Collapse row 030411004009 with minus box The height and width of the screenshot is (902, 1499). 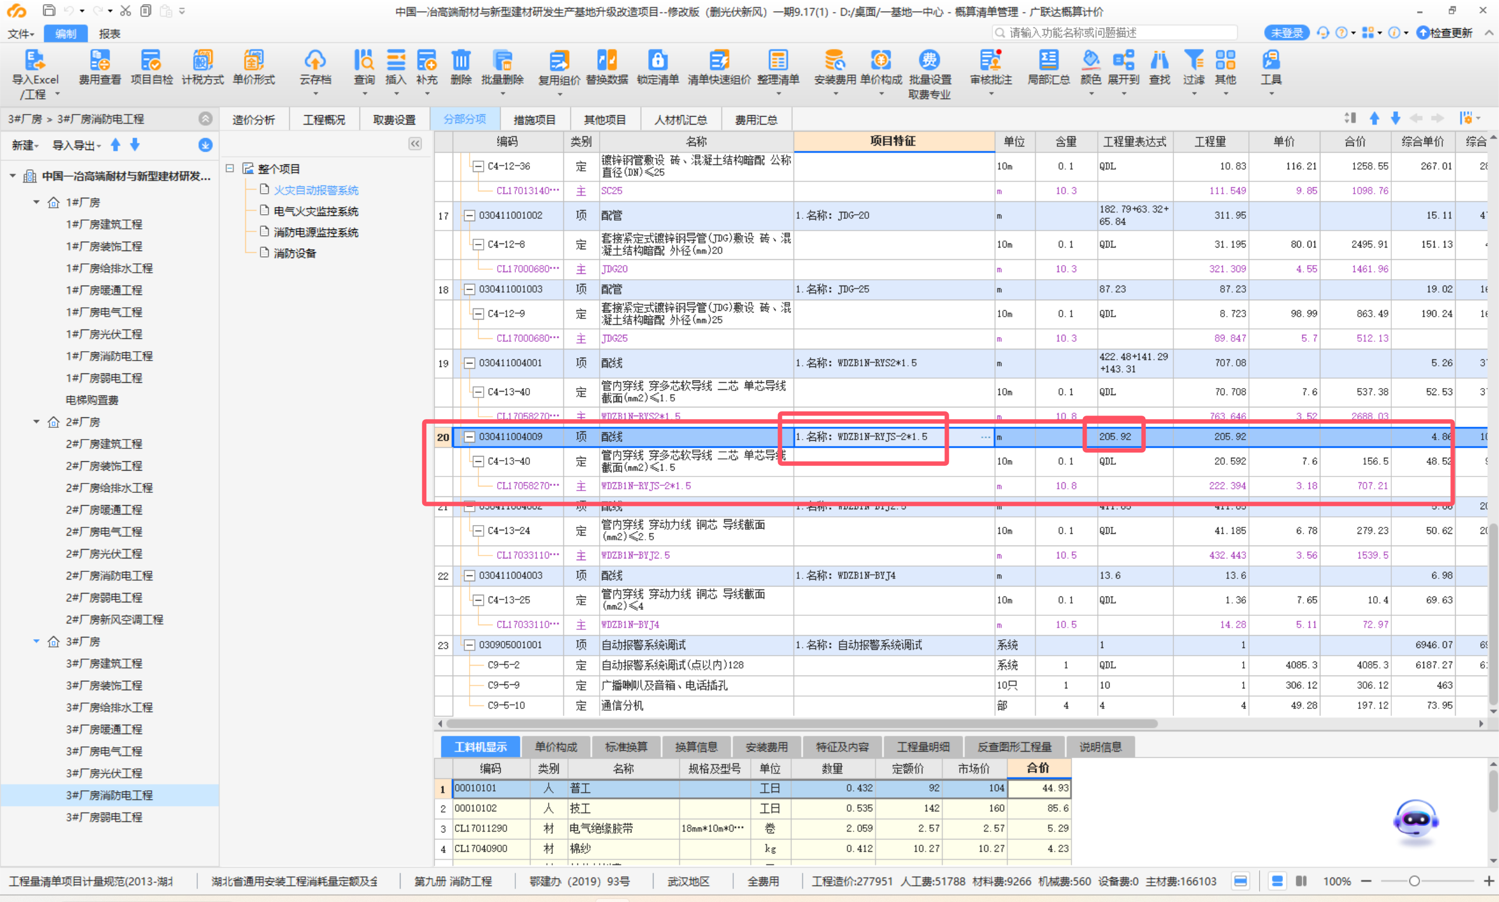469,437
